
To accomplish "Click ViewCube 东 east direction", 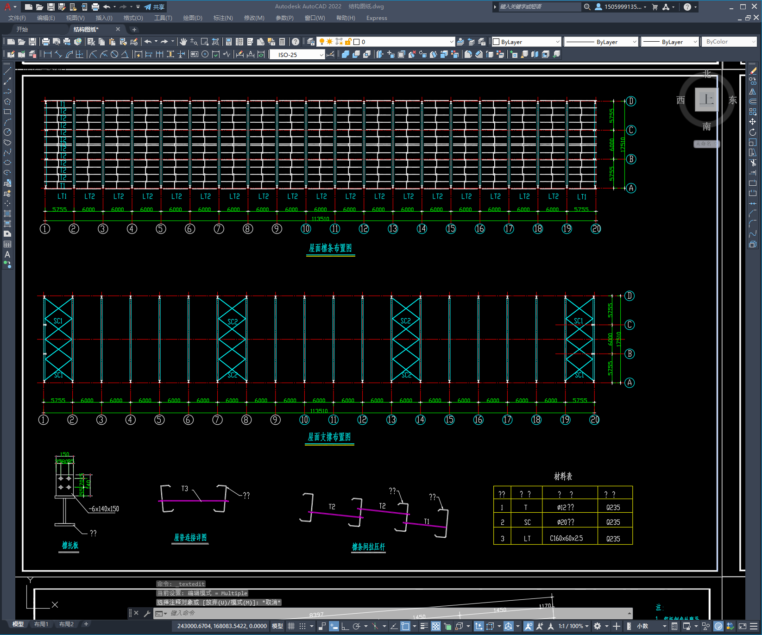I will tap(732, 100).
